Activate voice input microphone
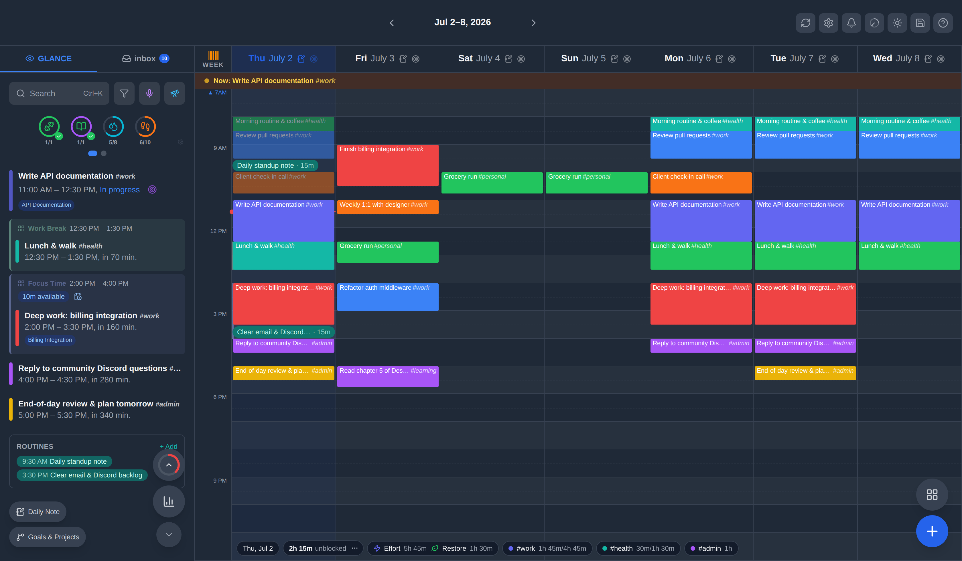Image resolution: width=962 pixels, height=561 pixels. click(x=149, y=94)
